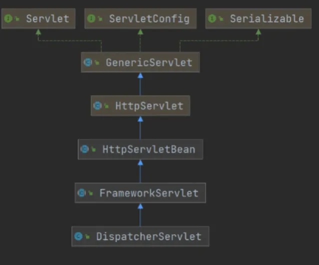This screenshot has width=319, height=265.
Task: Click the Servlet interface icon
Action: click(8, 18)
